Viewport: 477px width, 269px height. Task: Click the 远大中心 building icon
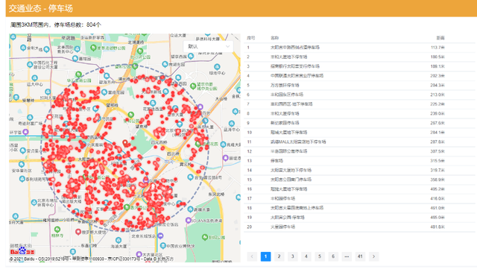35,78
